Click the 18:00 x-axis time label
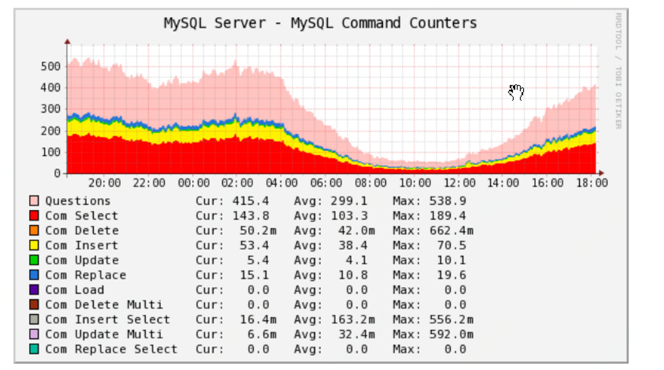 pos(592,182)
